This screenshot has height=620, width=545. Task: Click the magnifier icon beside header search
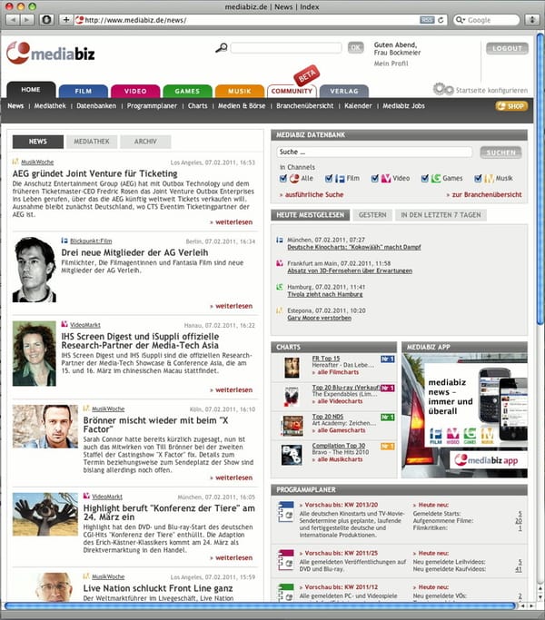click(x=221, y=48)
